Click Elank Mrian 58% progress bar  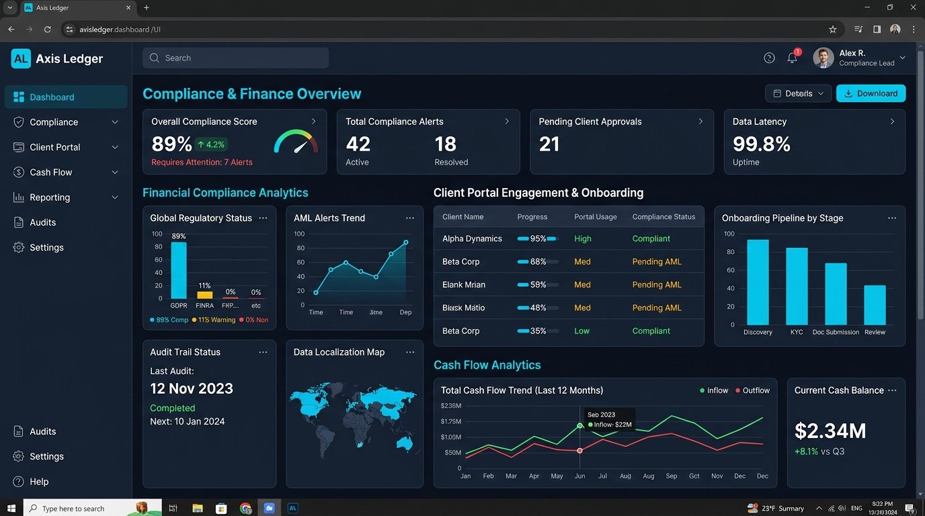point(538,285)
